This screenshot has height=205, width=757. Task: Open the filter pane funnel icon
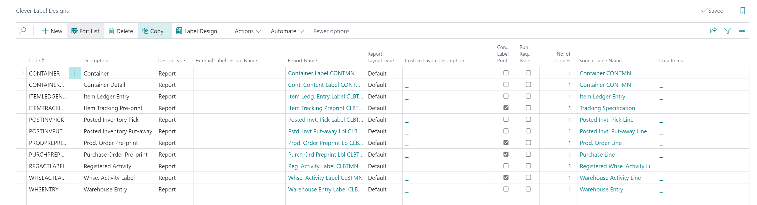[x=728, y=31]
